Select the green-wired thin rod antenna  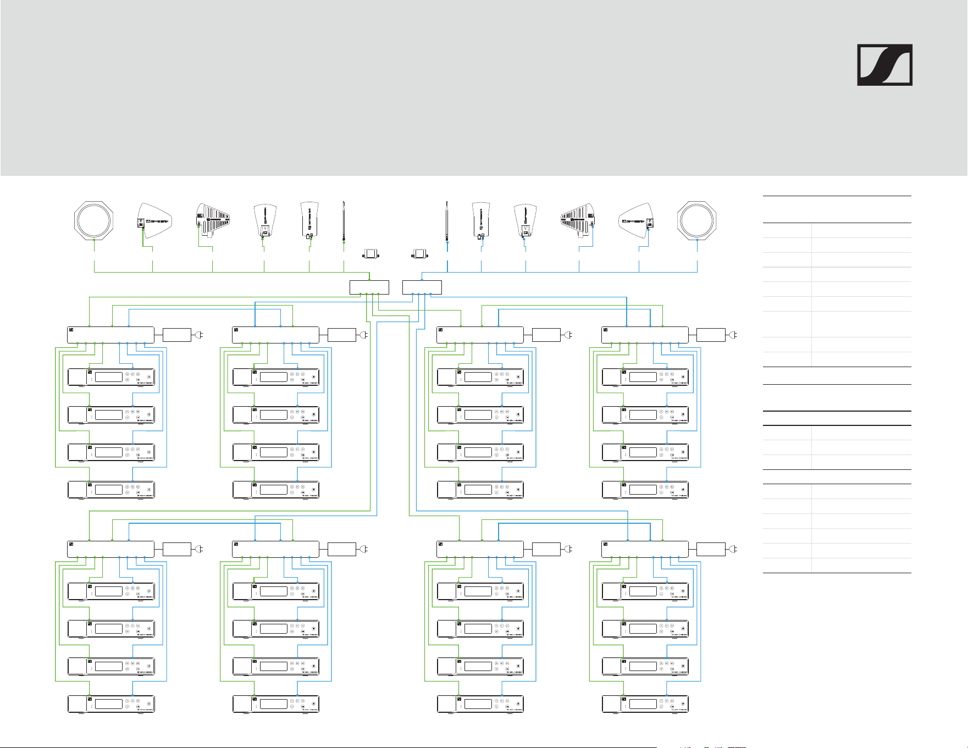click(344, 221)
